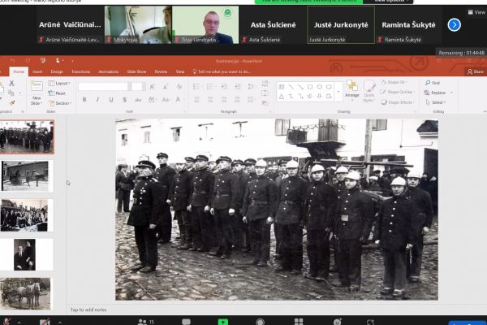Increase list indent level
Image resolution: width=487 pixels, height=325 pixels.
coord(238,86)
